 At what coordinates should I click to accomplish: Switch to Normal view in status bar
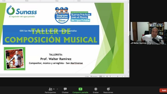tap(101, 76)
